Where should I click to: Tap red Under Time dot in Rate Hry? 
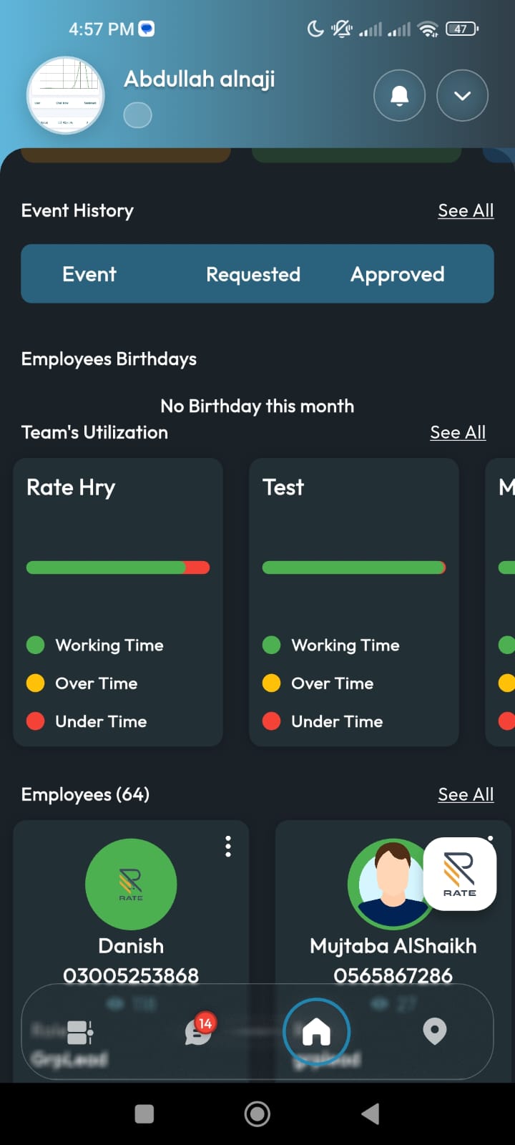click(36, 721)
